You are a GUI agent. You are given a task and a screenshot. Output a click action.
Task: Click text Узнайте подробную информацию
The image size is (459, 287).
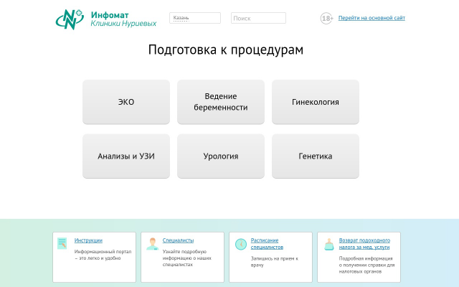(x=186, y=258)
